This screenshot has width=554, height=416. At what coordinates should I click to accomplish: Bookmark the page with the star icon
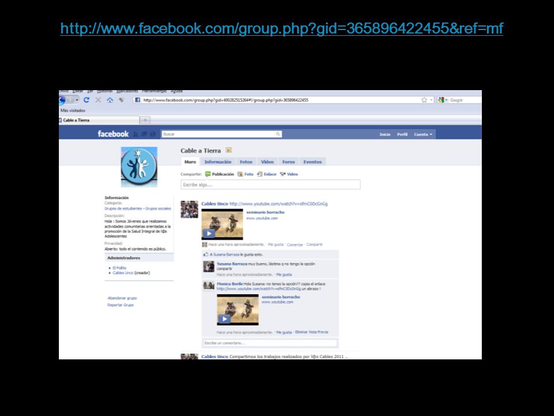(424, 100)
